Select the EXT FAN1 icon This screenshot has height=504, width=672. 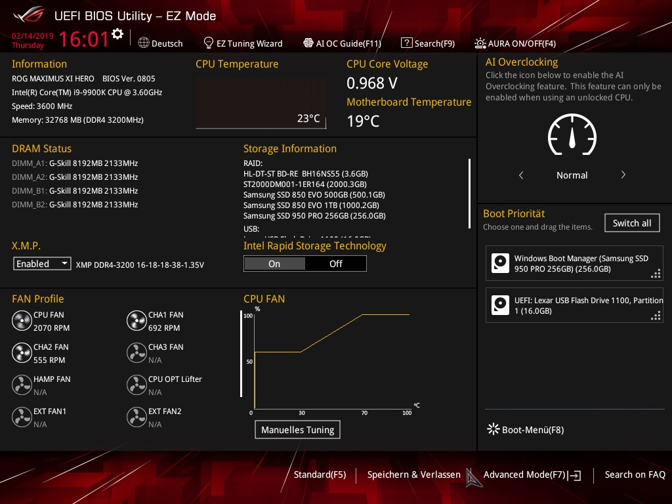[x=22, y=417]
